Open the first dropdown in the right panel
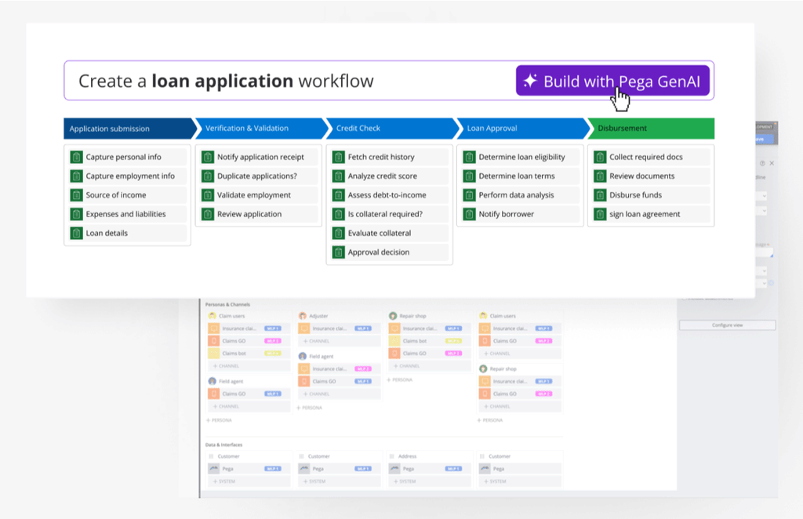The width and height of the screenshot is (803, 519). (762, 195)
